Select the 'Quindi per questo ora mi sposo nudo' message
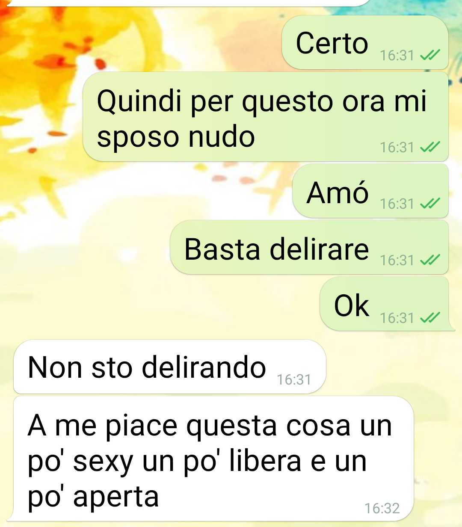462x527 pixels. [266, 117]
